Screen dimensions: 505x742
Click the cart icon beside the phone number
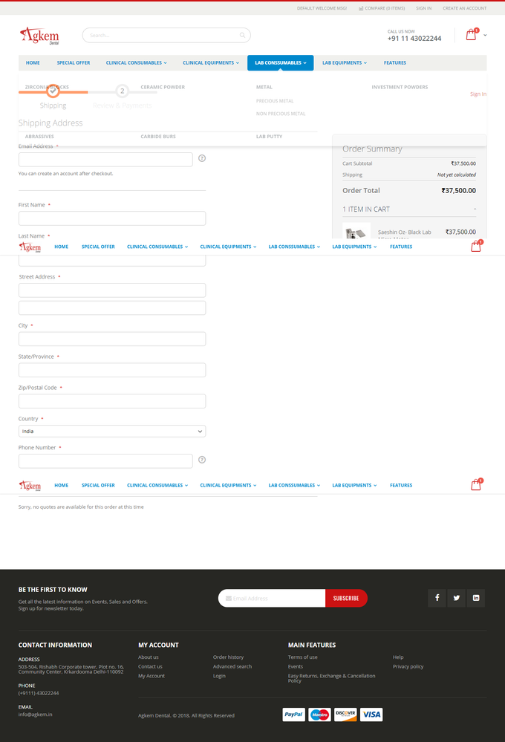click(471, 35)
